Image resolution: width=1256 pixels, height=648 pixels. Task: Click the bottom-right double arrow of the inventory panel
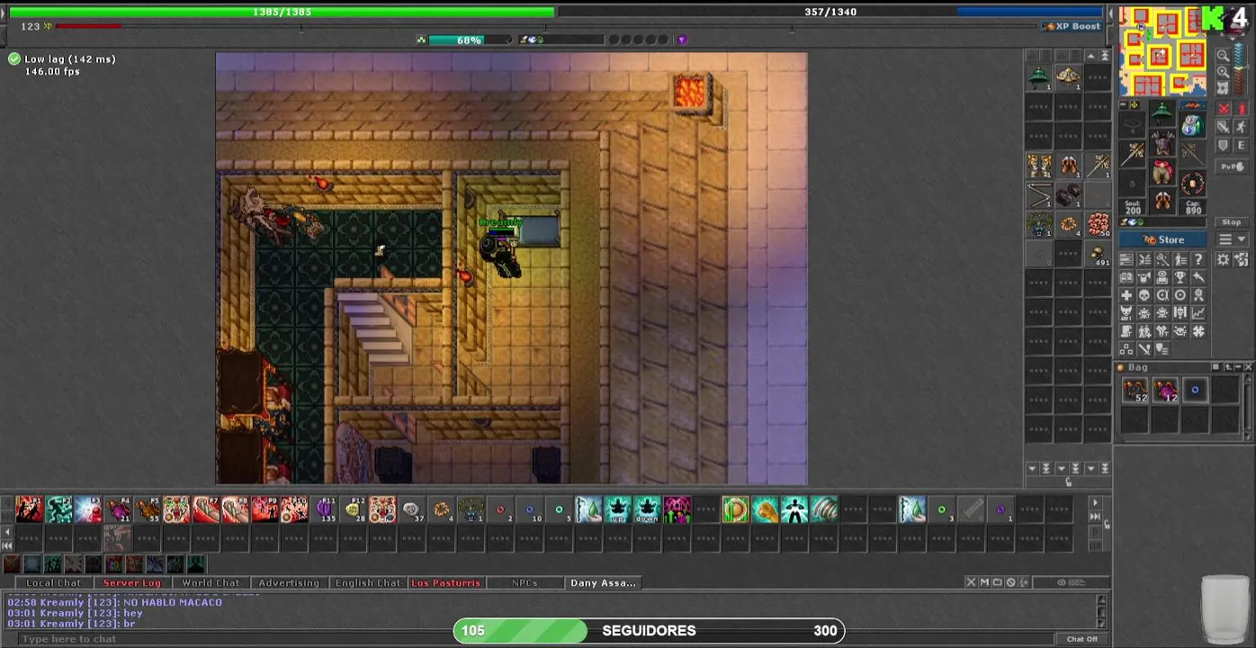coord(1105,468)
